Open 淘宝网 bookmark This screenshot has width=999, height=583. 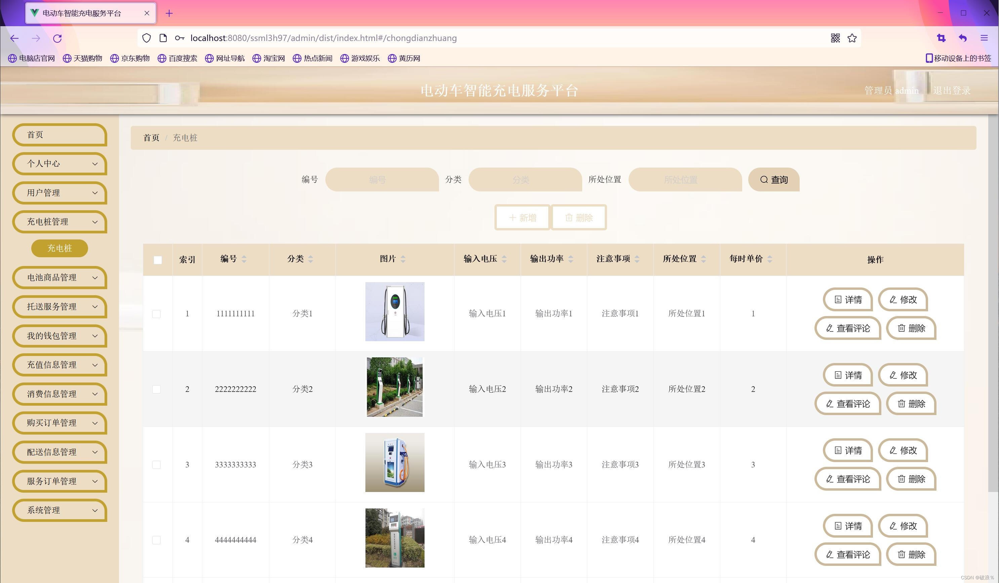point(269,58)
